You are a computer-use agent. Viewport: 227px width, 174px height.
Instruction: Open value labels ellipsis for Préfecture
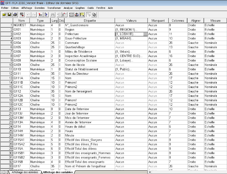click(145, 34)
